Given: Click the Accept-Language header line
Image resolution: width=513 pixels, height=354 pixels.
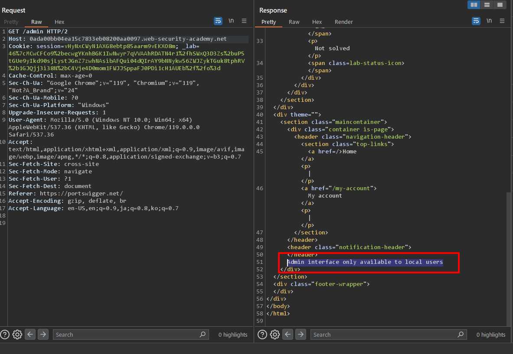Looking at the screenshot, I should pyautogui.click(x=94, y=208).
